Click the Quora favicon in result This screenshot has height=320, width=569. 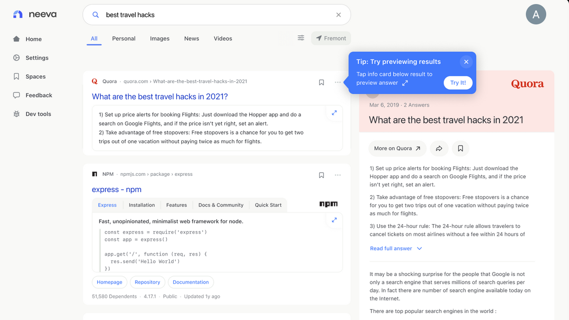point(95,81)
